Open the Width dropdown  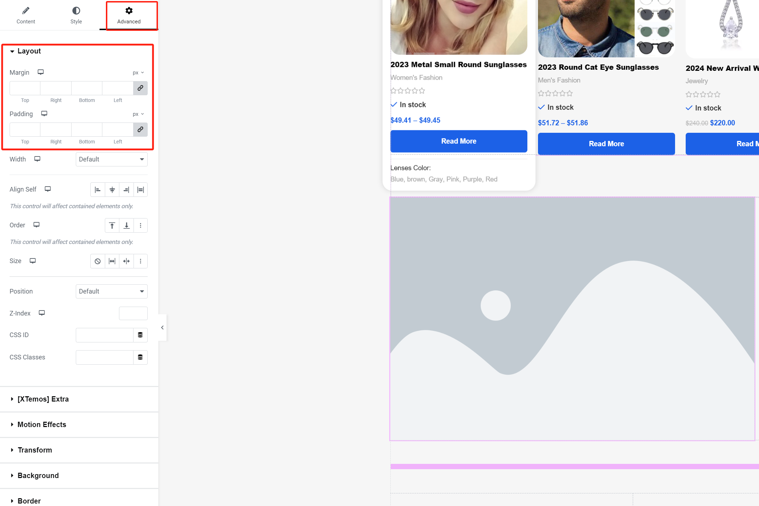click(112, 159)
